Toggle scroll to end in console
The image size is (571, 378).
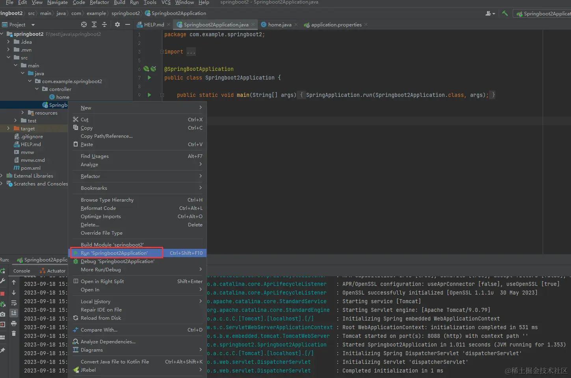(14, 313)
